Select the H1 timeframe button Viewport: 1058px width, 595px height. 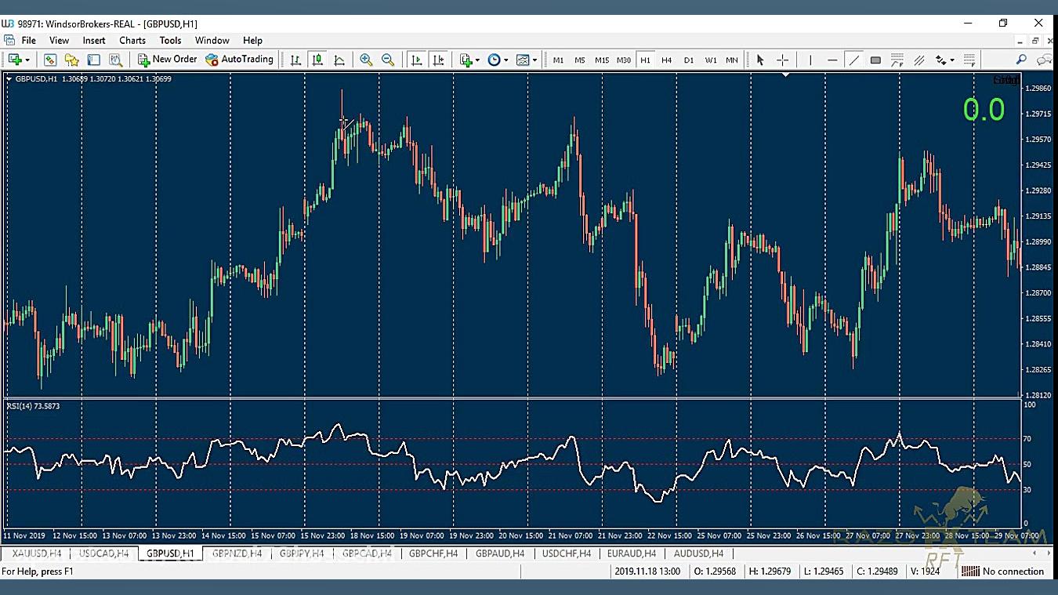[645, 60]
